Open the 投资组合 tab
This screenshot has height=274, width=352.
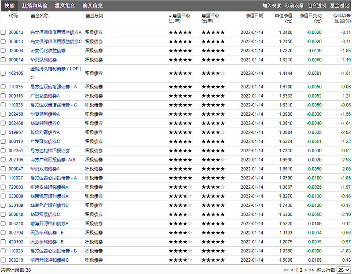pos(64,6)
